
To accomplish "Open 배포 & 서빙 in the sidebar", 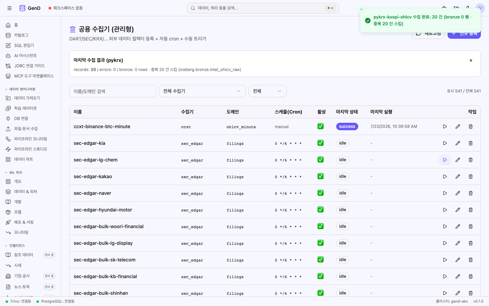I will (x=31, y=222).
